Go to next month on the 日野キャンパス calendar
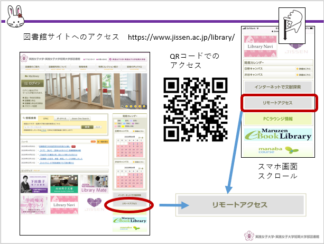The width and height of the screenshot is (324, 244). click(x=141, y=138)
